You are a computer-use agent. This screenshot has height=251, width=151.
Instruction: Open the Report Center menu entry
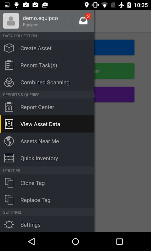(47, 107)
